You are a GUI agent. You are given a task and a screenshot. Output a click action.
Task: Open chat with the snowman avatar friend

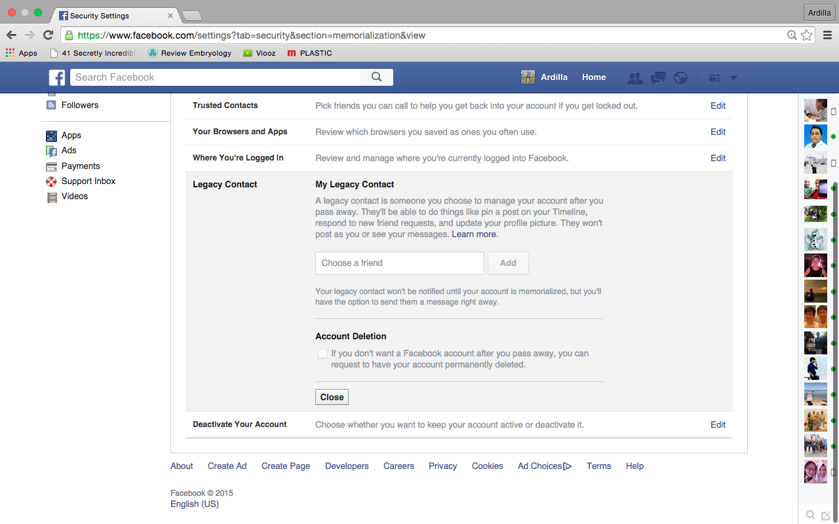(815, 240)
